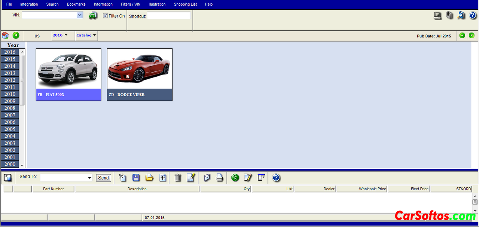Screen dimensions: 479x227
Task: Open the VIN dropdown list
Action: tap(80, 15)
